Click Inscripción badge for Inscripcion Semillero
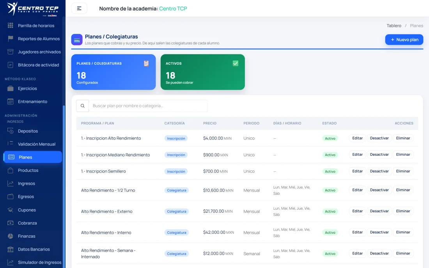Viewport: 429px width, 268px height. (176, 171)
